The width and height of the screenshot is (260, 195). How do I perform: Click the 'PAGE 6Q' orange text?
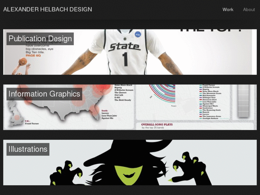tap(33, 55)
